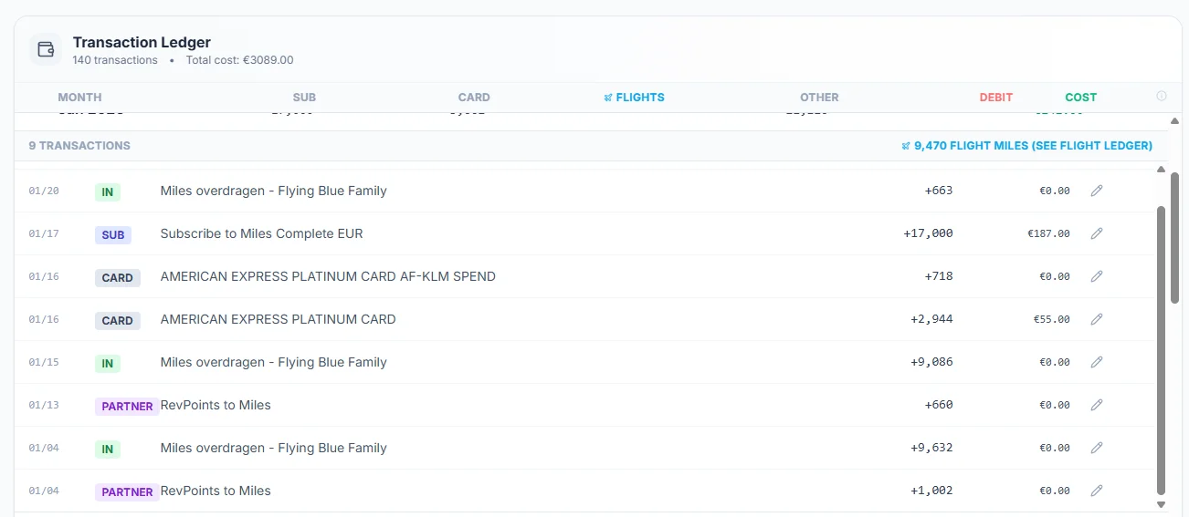Click the '9 TRANSACTIONS' group label
Viewport: 1189px width, 517px height.
(79, 146)
